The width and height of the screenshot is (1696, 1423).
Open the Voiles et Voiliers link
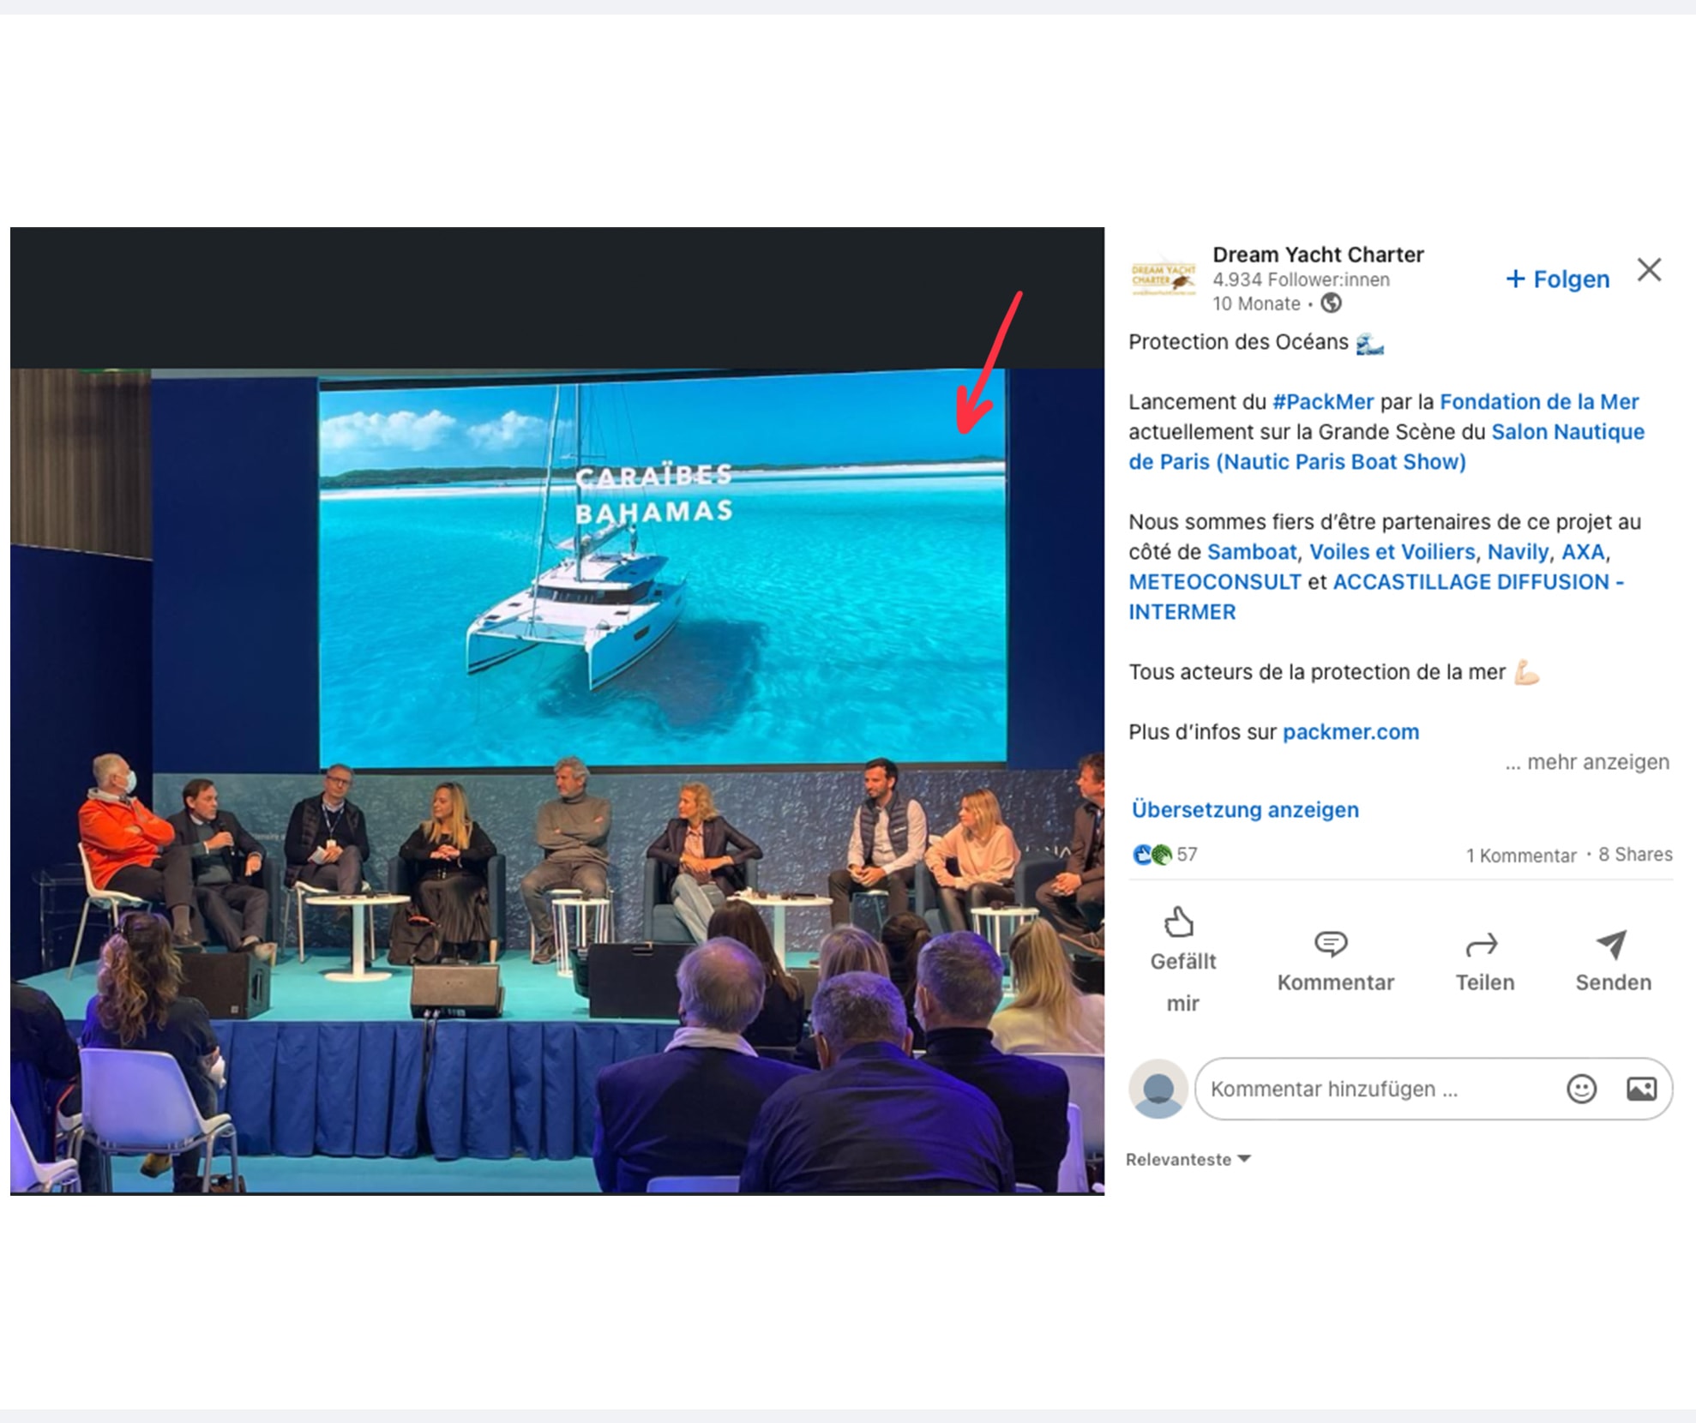(1392, 552)
